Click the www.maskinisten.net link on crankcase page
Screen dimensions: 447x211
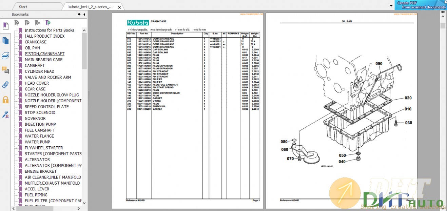pos(252,14)
